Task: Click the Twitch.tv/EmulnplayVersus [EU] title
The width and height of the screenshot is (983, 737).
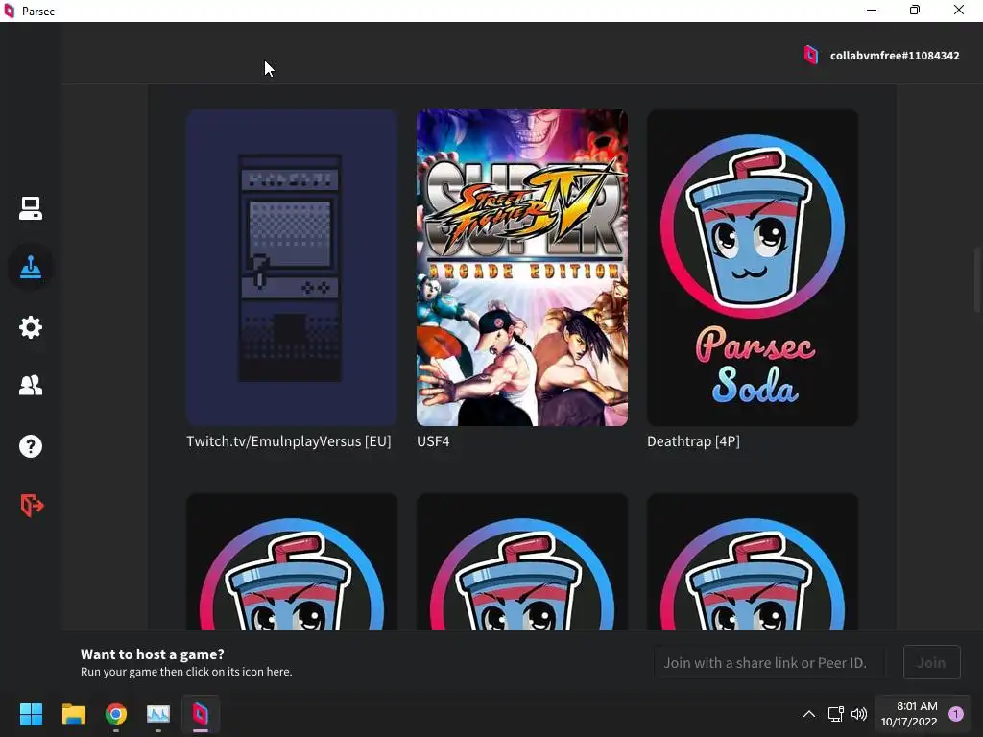Action: [x=288, y=441]
